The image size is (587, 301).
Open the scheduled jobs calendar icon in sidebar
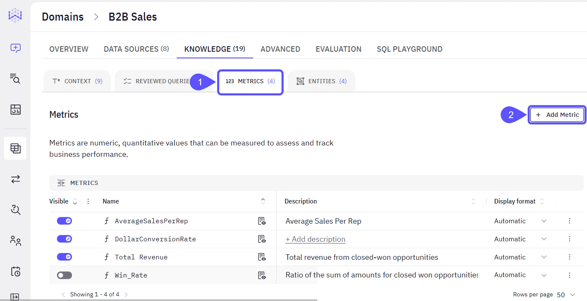click(x=15, y=272)
